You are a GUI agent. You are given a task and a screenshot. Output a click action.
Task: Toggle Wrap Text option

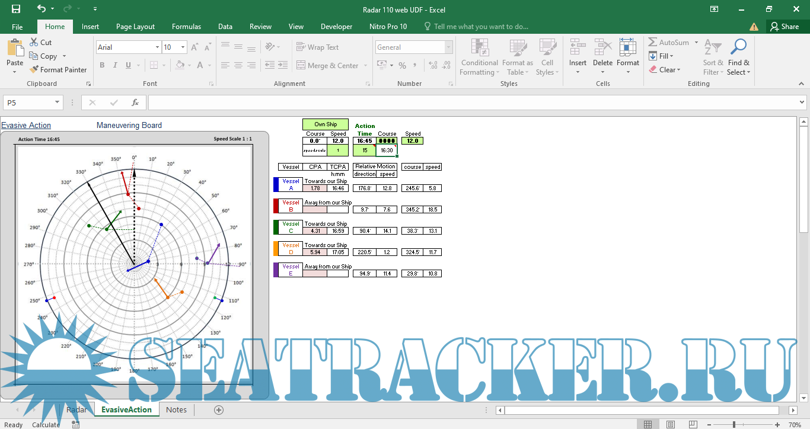click(317, 47)
